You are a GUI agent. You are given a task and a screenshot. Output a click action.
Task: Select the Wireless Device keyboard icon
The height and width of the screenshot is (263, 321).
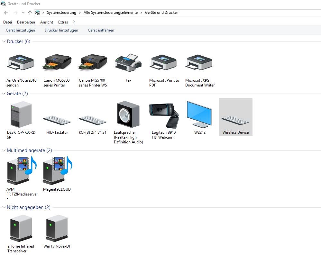coord(235,121)
